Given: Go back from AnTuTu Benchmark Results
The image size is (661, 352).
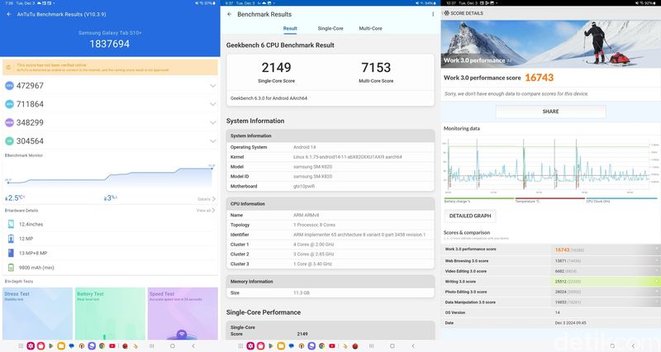Looking at the screenshot, I should tap(9, 14).
